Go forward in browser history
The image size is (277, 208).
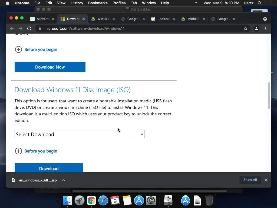[x=21, y=28]
